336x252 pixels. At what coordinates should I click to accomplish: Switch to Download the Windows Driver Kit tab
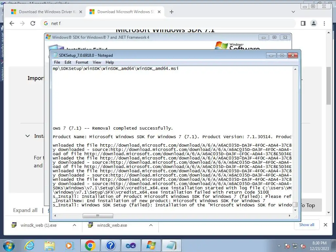pos(46,12)
